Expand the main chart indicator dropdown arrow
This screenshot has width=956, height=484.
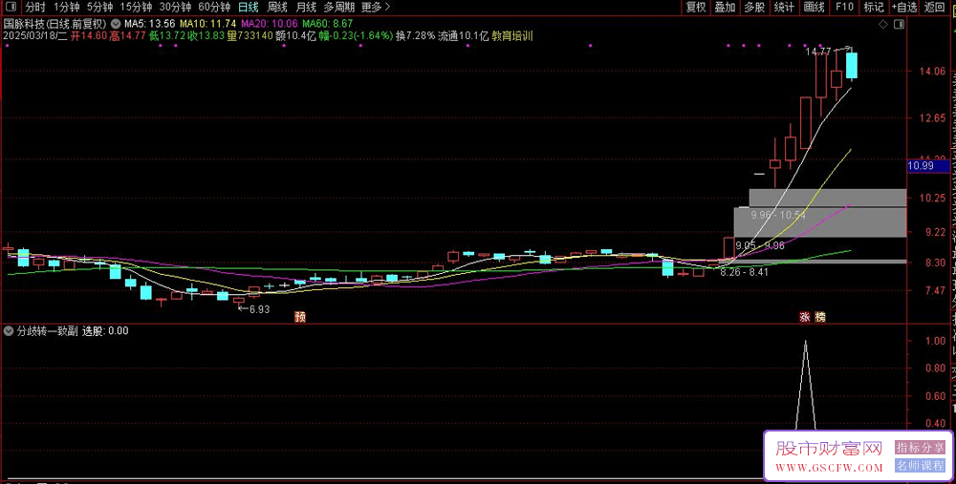pyautogui.click(x=116, y=24)
